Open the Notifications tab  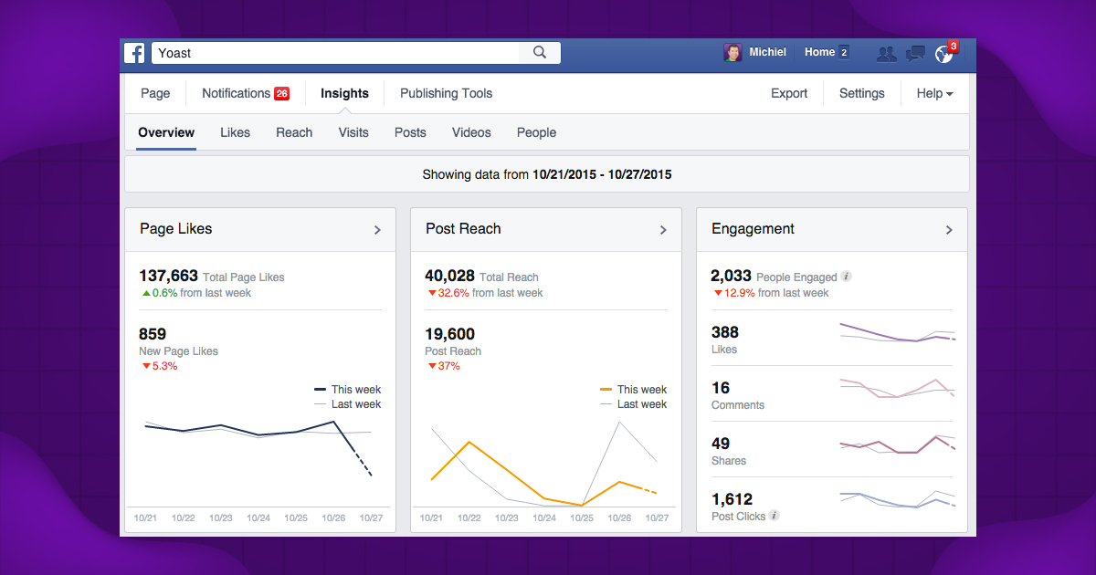click(236, 93)
